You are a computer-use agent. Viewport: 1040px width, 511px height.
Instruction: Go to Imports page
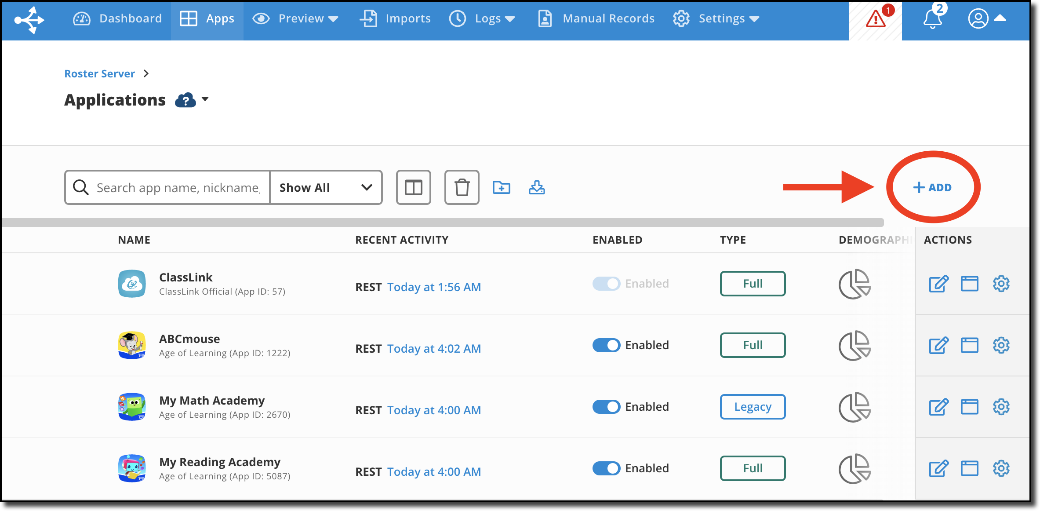click(x=395, y=18)
